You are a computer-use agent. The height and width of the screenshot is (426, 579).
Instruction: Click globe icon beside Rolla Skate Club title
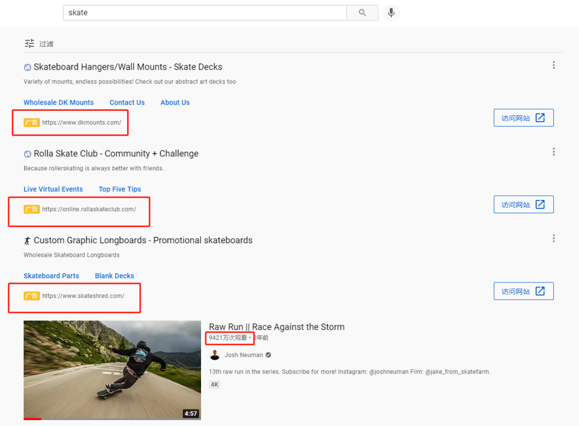27,154
